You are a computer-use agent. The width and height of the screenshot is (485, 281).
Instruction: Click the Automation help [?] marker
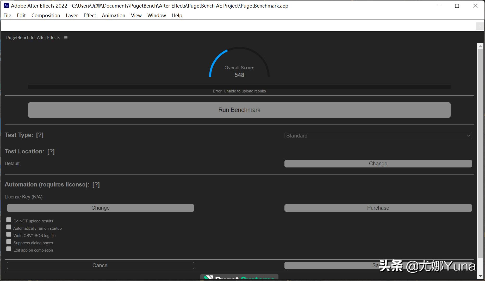click(x=96, y=184)
